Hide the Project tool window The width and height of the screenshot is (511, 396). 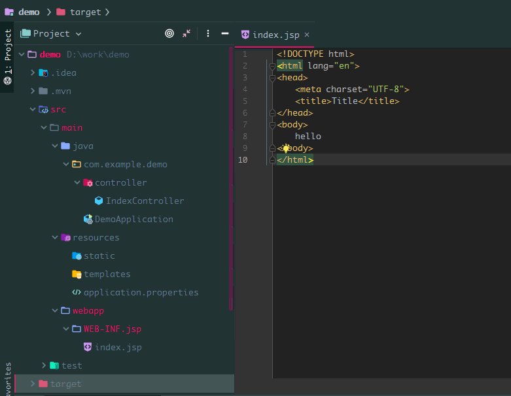225,33
